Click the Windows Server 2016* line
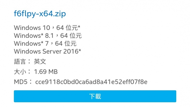 point(47,52)
